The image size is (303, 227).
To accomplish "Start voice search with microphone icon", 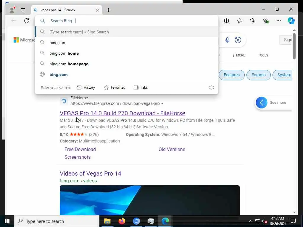I will point(228,40).
